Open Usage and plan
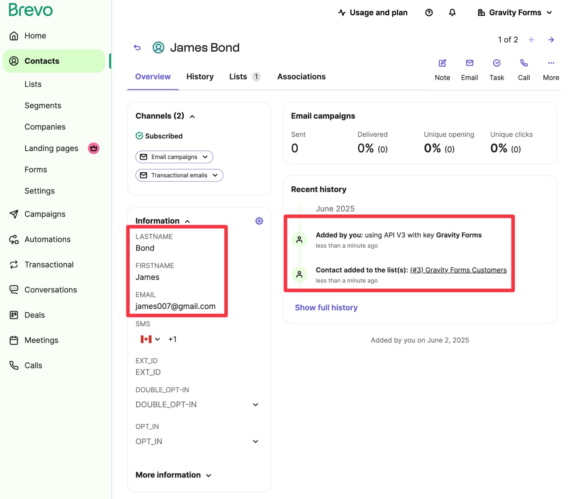This screenshot has width=574, height=499. pyautogui.click(x=373, y=13)
